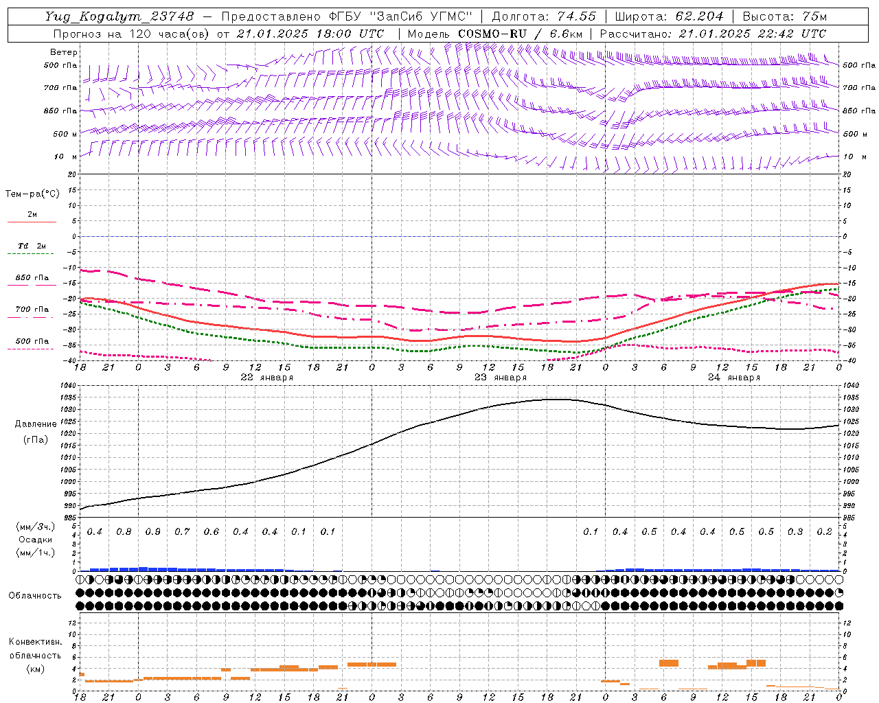The image size is (879, 703).
Task: Click the dashed line under 'Td 2м' legend
Action: 30,254
